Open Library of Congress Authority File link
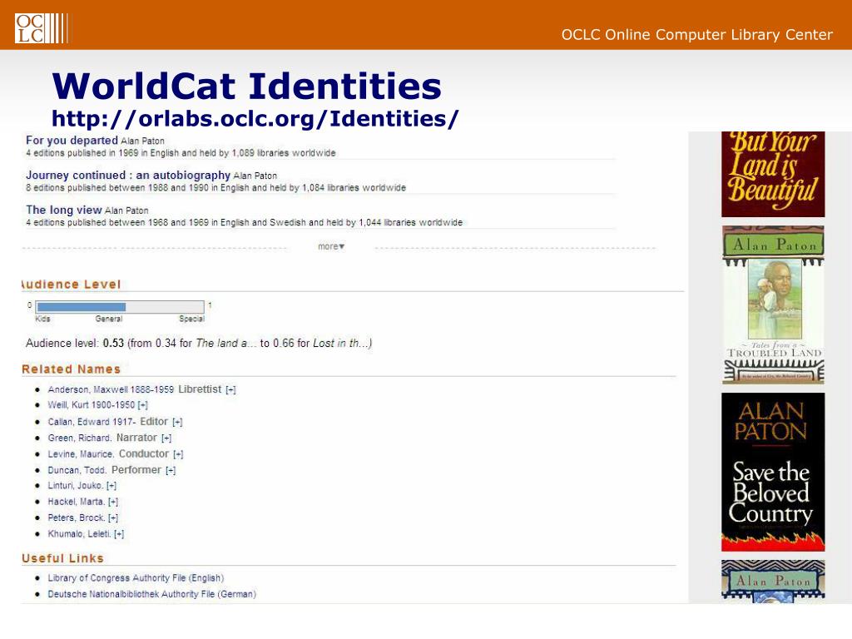 136,577
